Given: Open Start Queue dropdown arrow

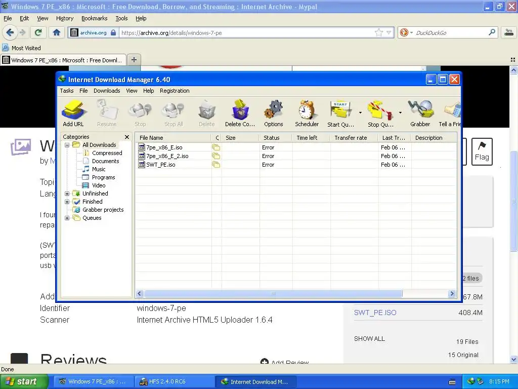Looking at the screenshot, I should (x=360, y=113).
